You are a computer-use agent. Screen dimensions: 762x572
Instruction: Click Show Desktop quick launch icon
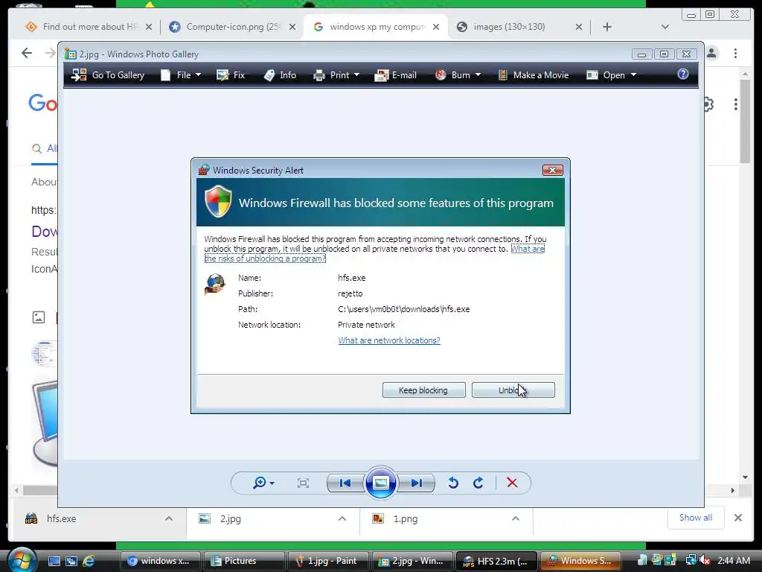click(x=54, y=561)
